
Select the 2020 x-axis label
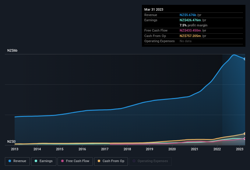pyautogui.click(x=172, y=149)
